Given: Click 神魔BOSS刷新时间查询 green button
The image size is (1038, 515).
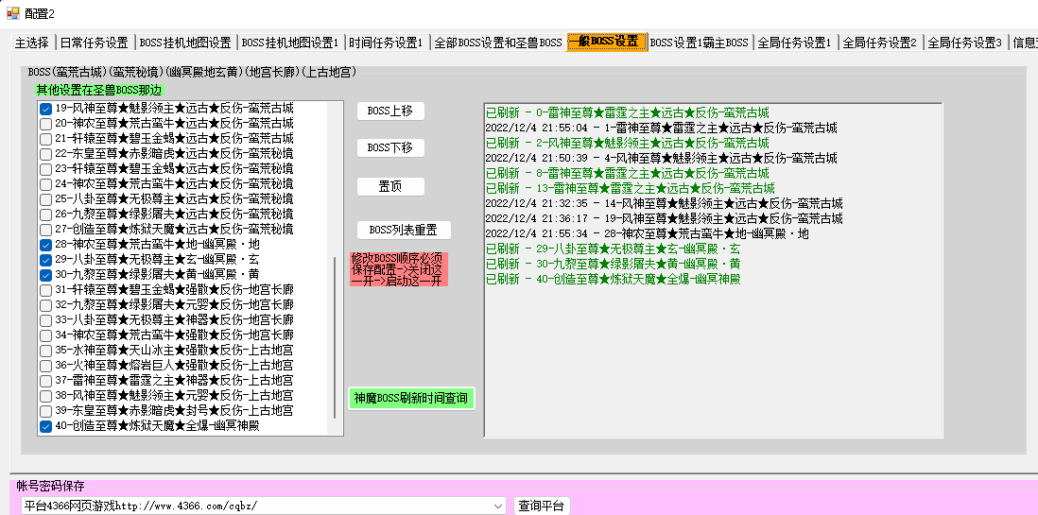Looking at the screenshot, I should click(x=412, y=399).
